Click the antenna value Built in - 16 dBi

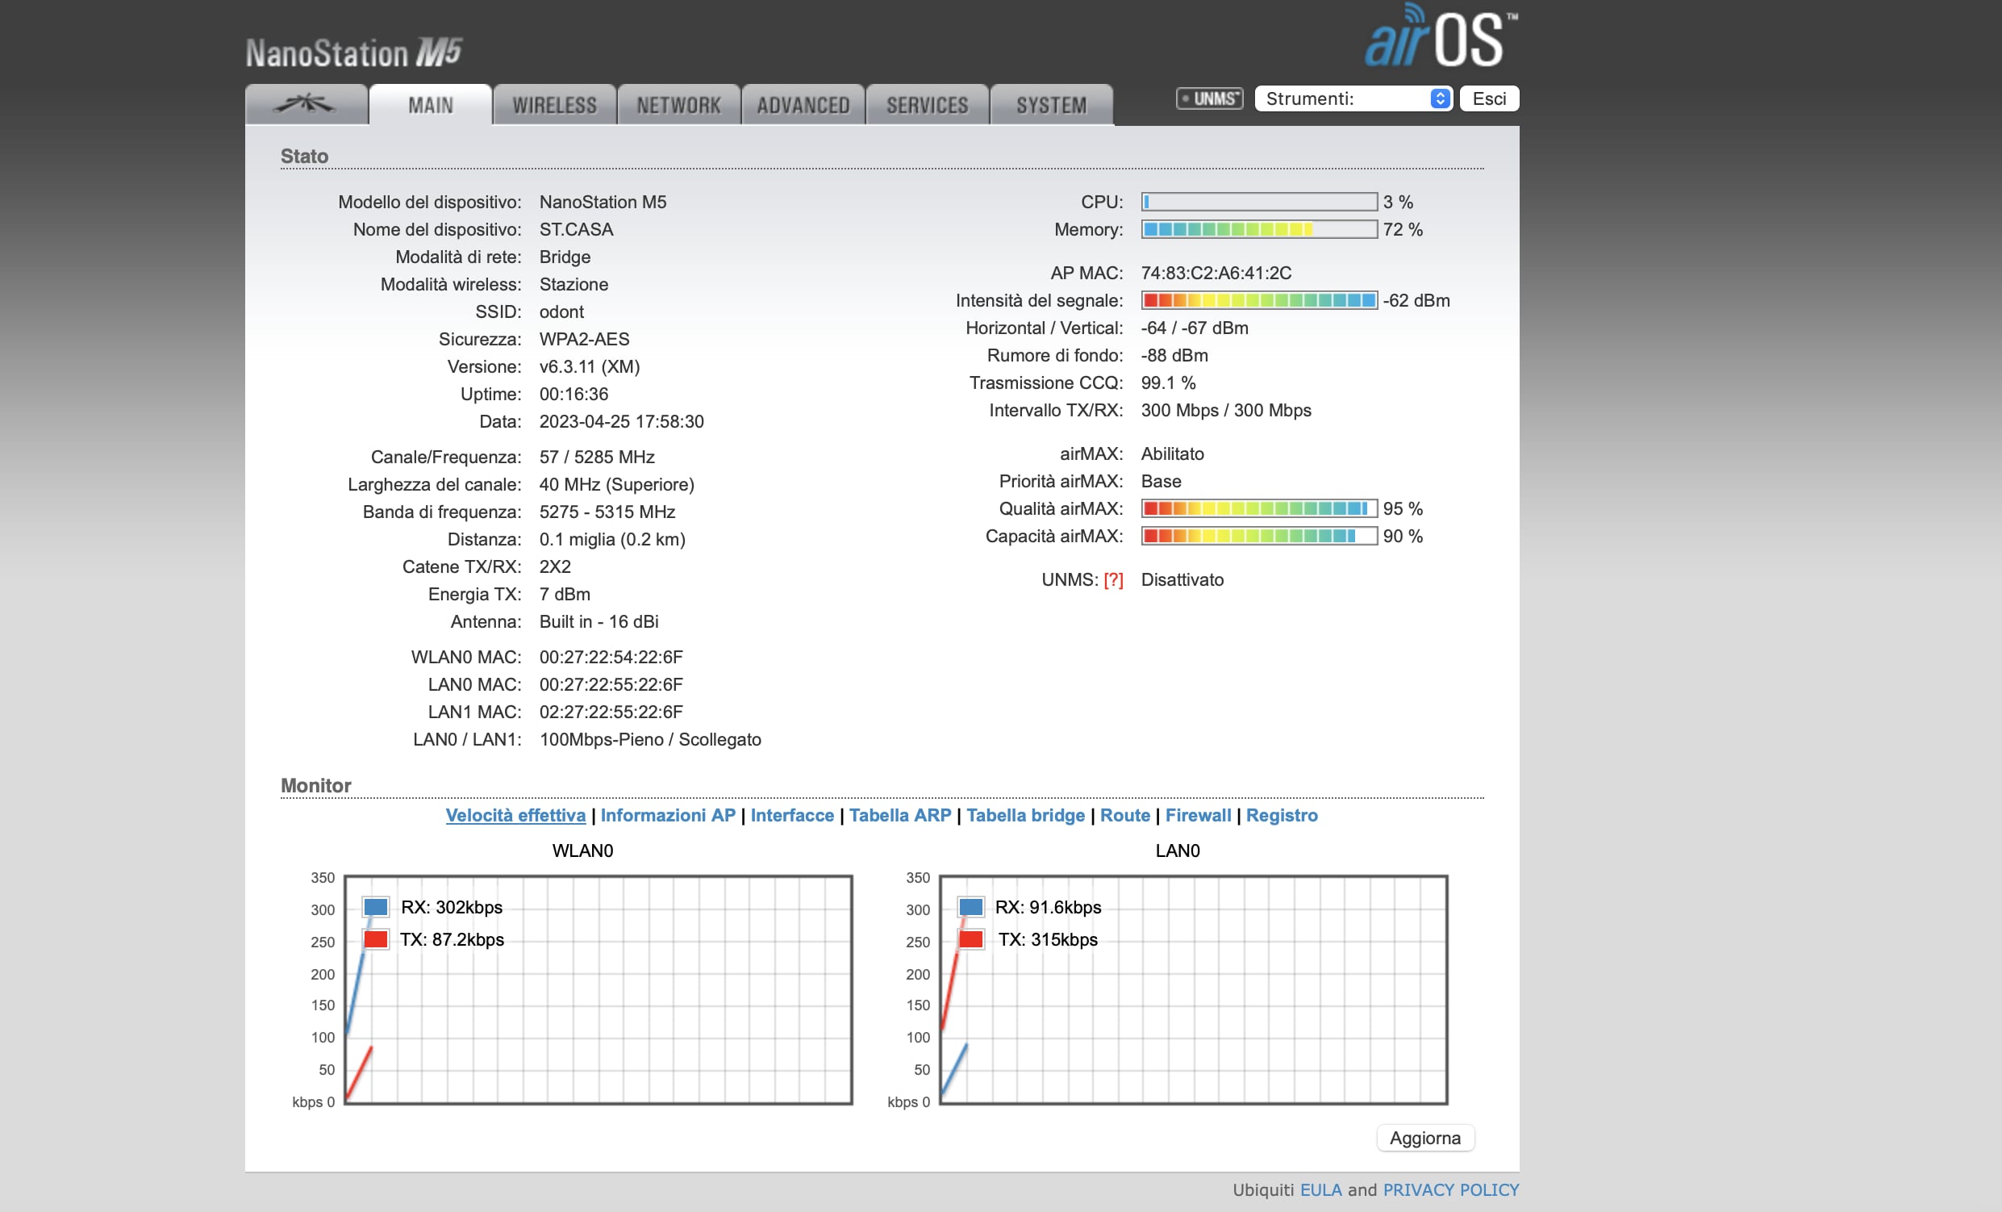pos(599,621)
